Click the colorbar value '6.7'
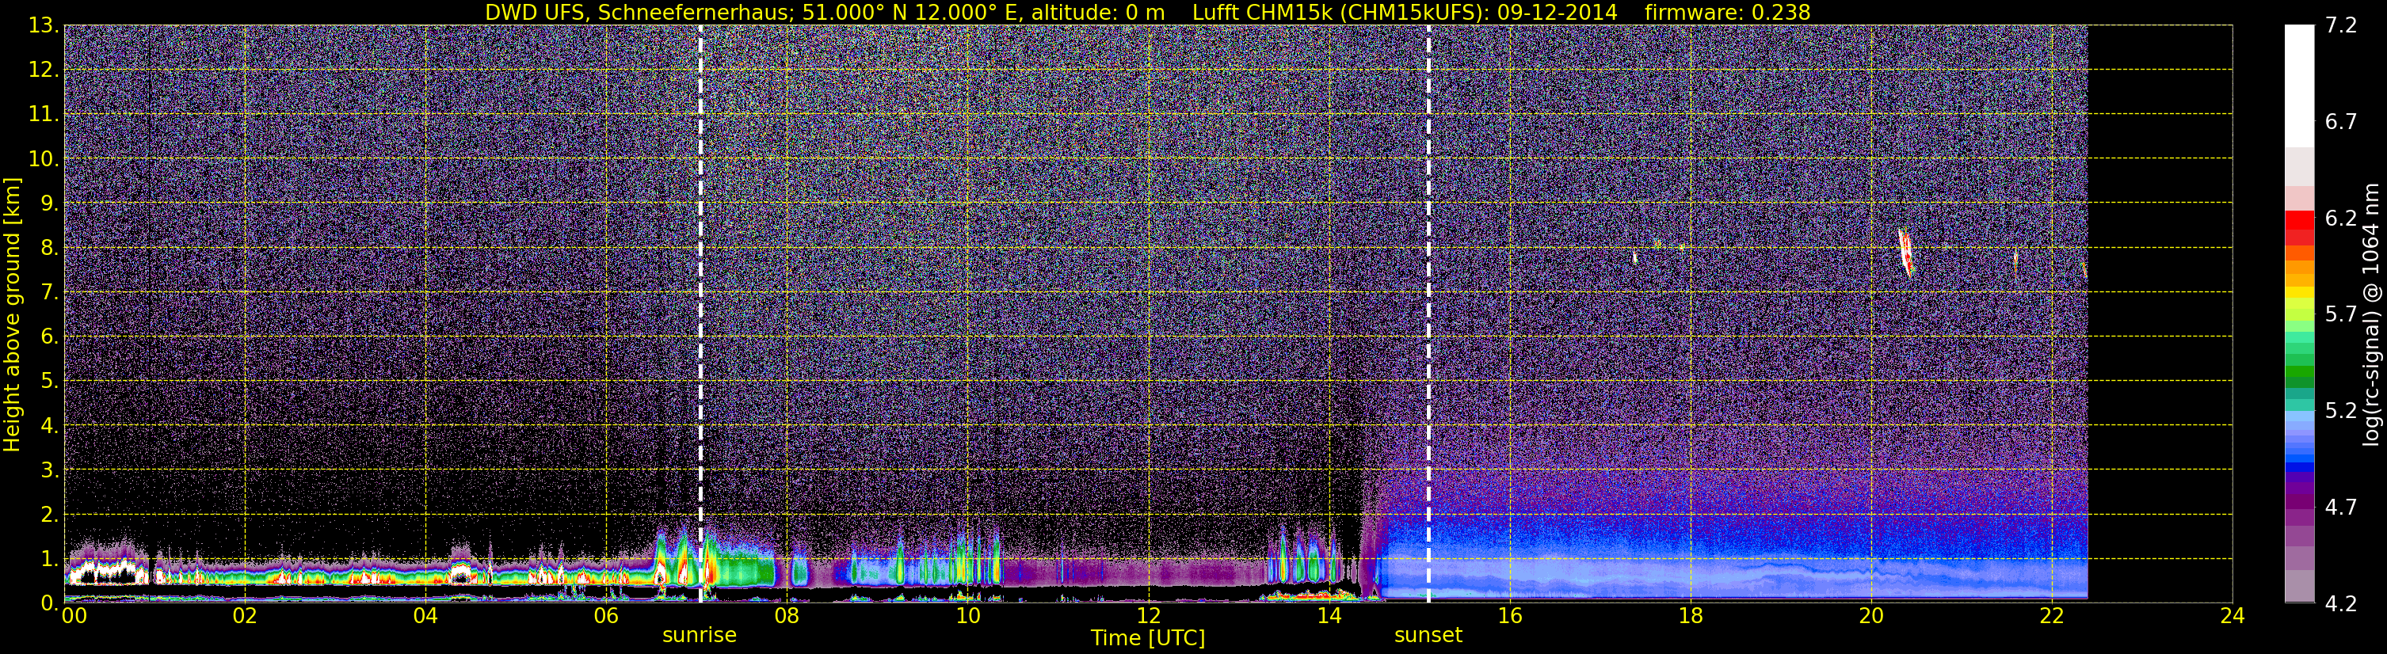 [x=2341, y=122]
